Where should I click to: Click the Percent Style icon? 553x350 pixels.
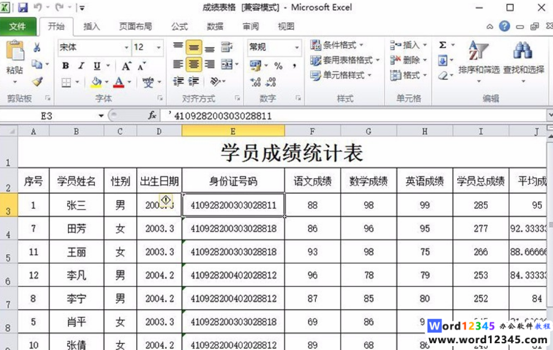point(278,65)
